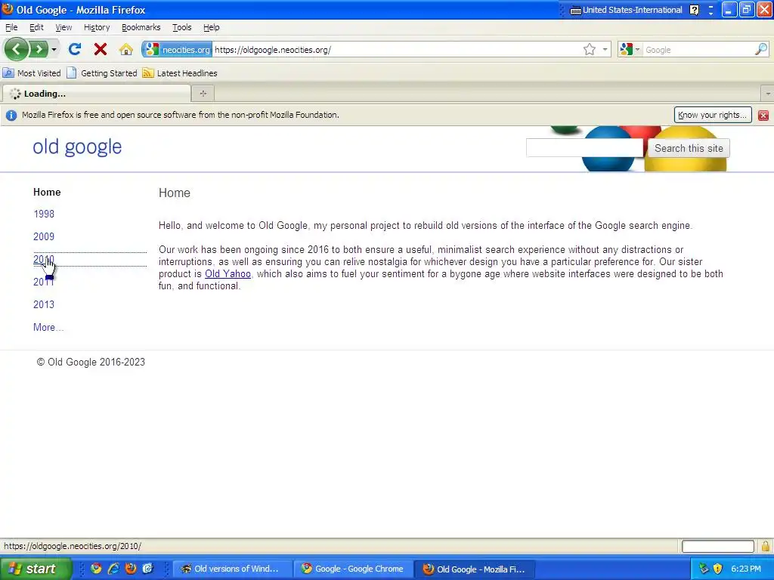774x580 pixels.
Task: Click the Forward navigation arrow
Action: 39,49
